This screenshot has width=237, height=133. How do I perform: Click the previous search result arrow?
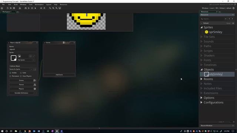[229, 19]
